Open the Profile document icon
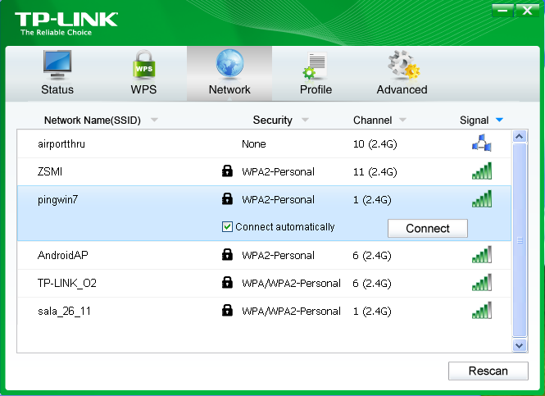 coord(315,66)
